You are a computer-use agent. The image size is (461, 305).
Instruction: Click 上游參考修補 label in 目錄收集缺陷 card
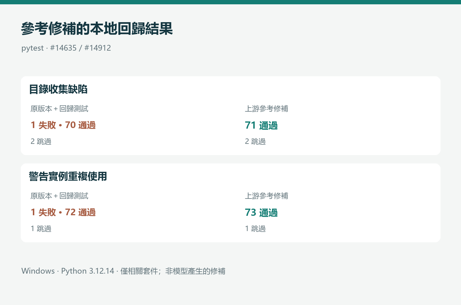[x=267, y=108]
